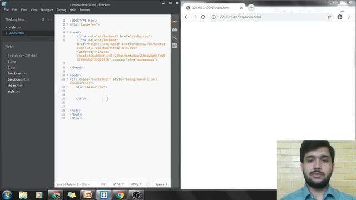Open Find menu in Brackets
Screen dimensions: 356x200
24,10
